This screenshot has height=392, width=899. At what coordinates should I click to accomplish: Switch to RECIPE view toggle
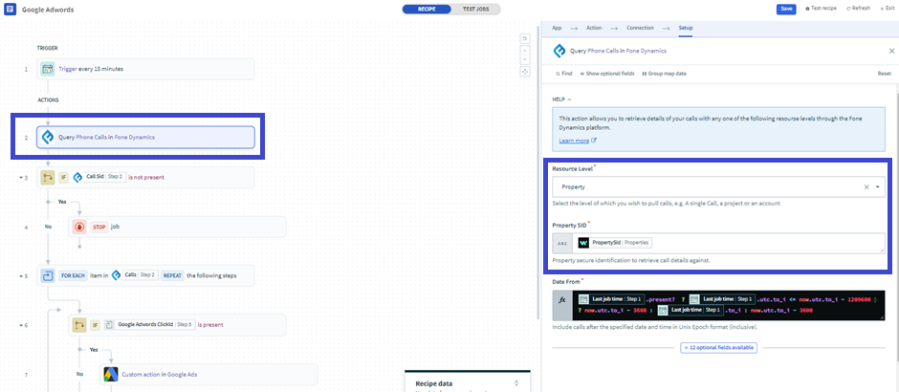426,10
